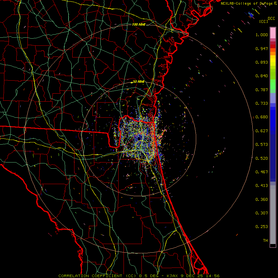Image resolution: width=278 pixels, height=278 pixels.
Task: Click the KJAX radar site identifier in caption
Action: [172, 276]
